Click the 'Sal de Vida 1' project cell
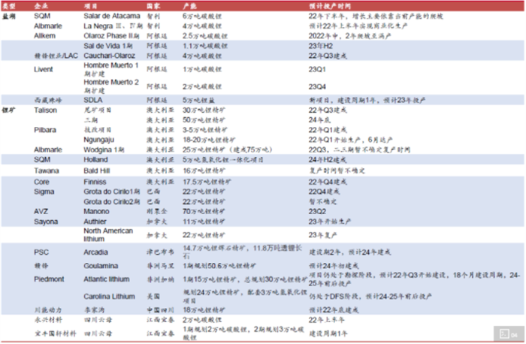Viewport: 526px width, 344px height. point(108,46)
